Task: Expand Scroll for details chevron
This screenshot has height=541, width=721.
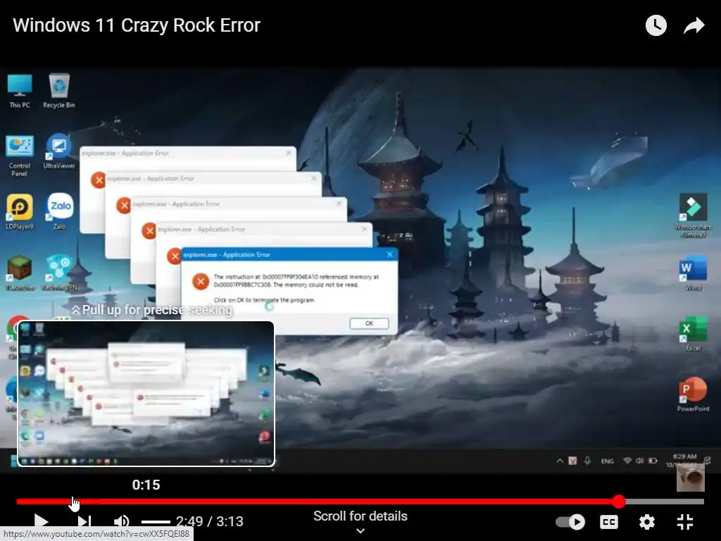Action: 360,531
